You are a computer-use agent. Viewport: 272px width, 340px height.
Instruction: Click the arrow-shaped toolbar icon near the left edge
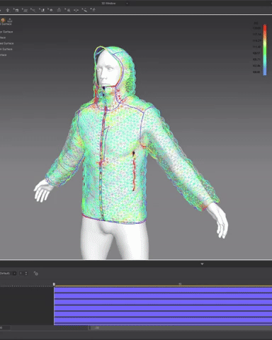[x=8, y=10]
